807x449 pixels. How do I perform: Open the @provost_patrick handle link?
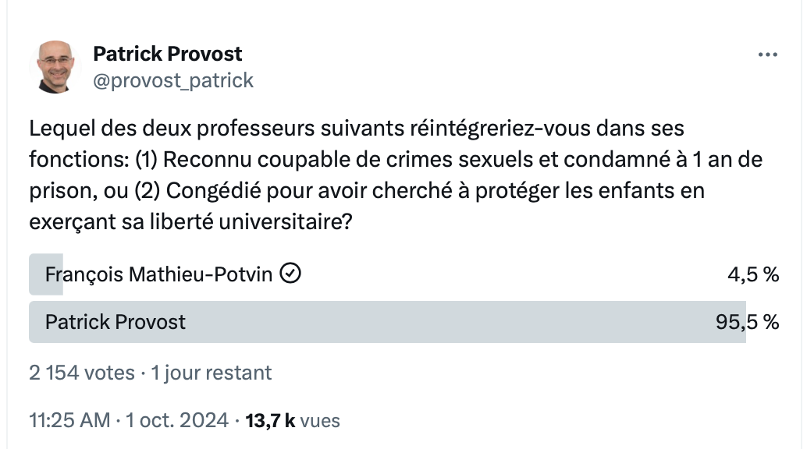click(x=173, y=80)
